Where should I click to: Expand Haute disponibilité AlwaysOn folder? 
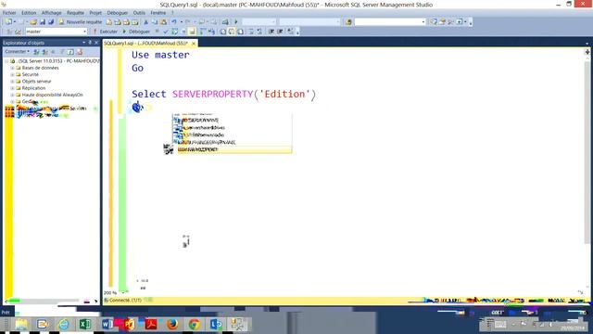[12, 95]
